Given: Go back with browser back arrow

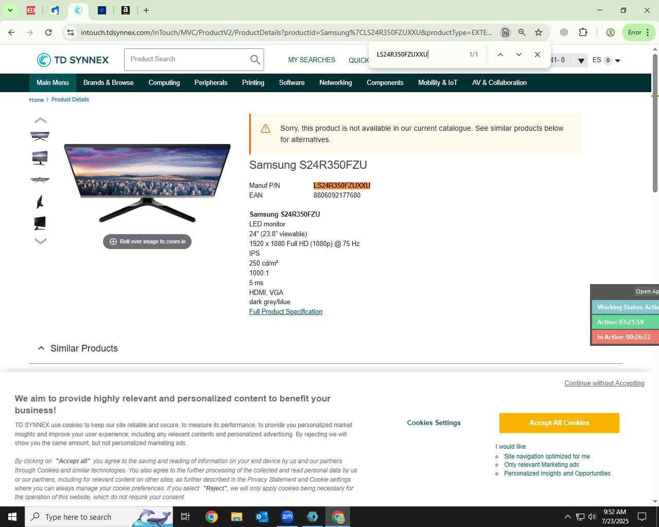Looking at the screenshot, I should (11, 32).
